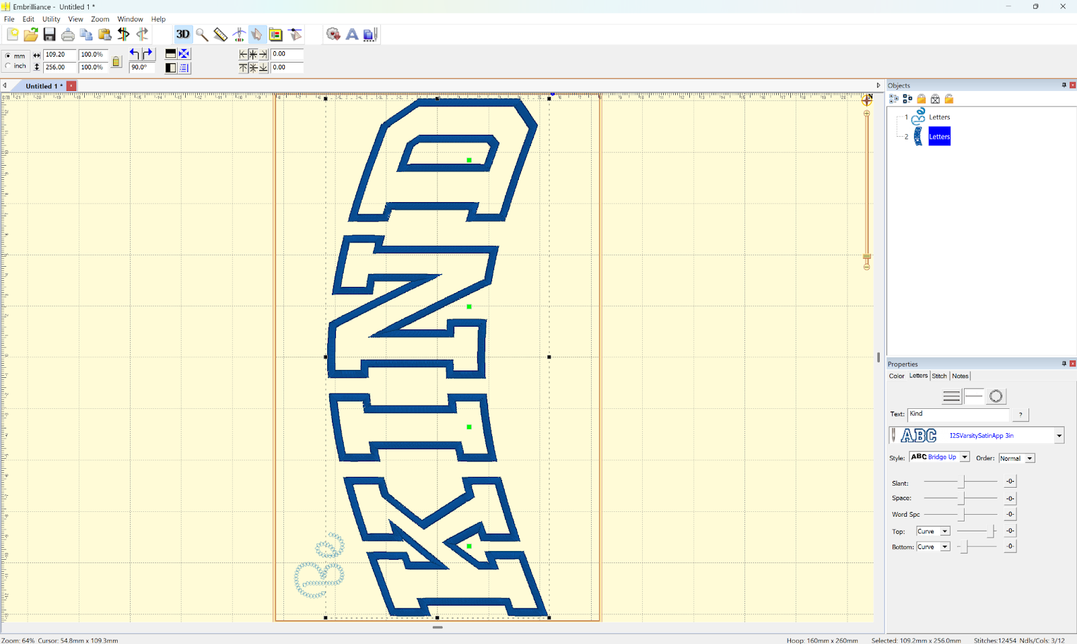Select the inch unit radio button

pyautogui.click(x=8, y=66)
